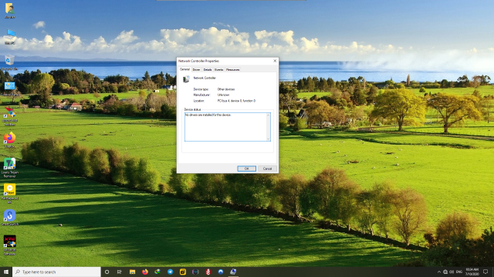Click the Device status scrollbar up arrow
This screenshot has height=277, width=494.
[x=269, y=115]
